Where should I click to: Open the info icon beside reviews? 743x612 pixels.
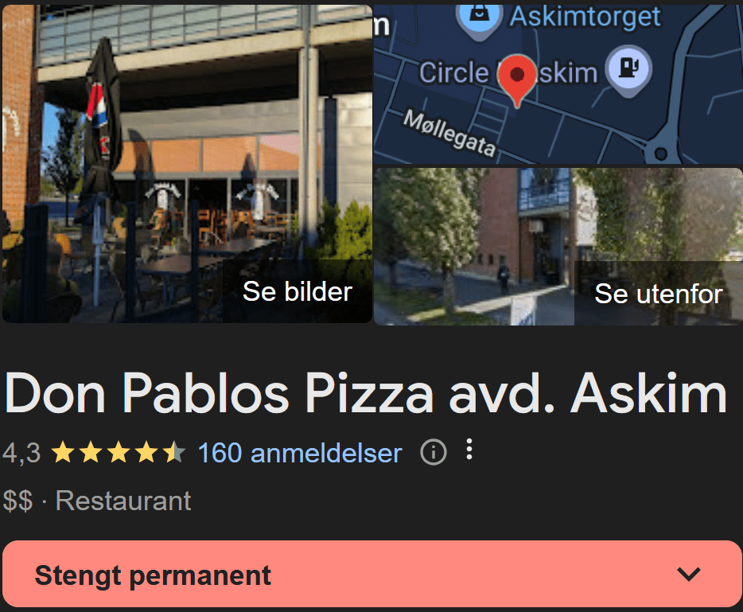point(434,452)
